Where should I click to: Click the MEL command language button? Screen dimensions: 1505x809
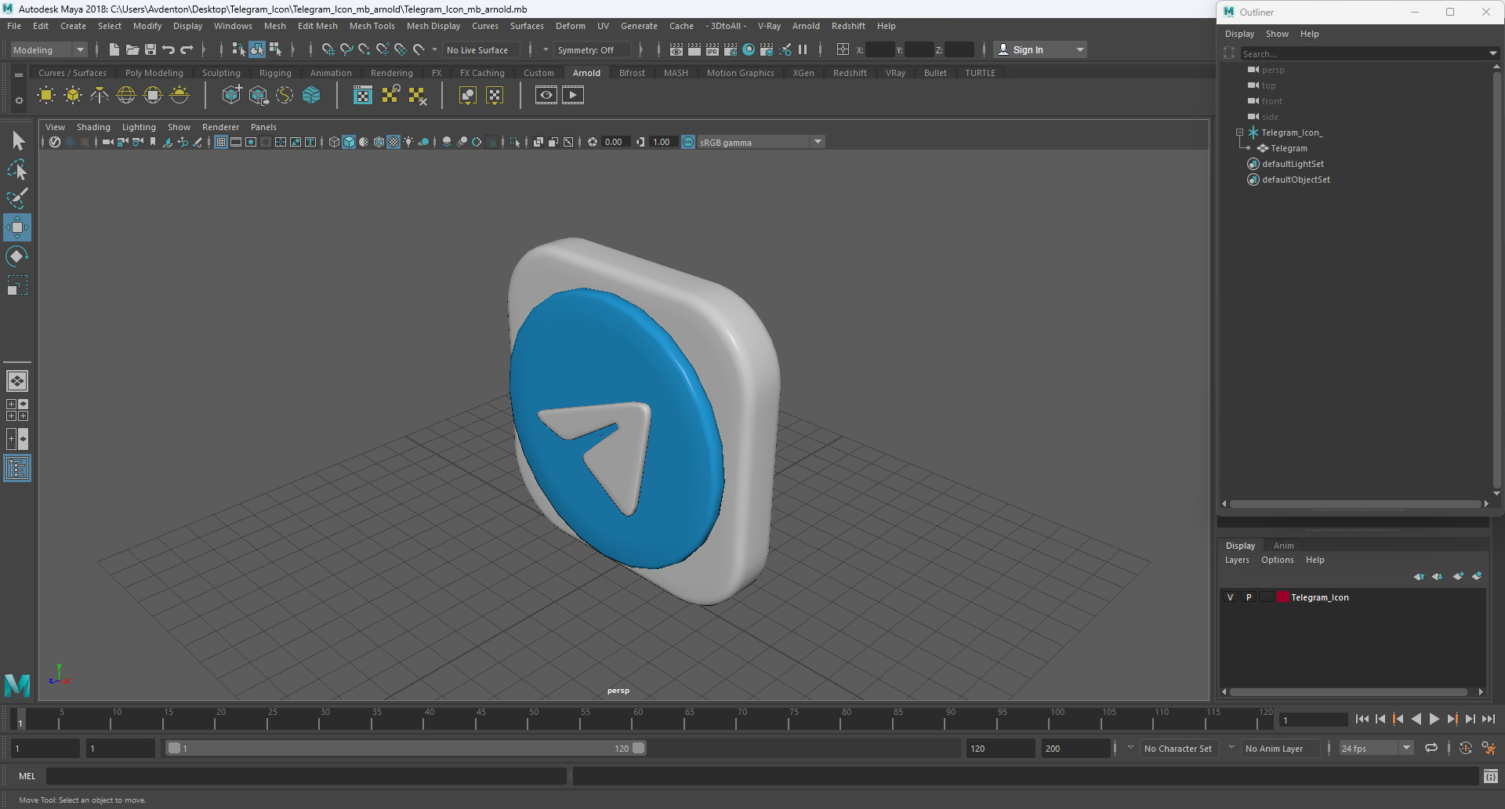pyautogui.click(x=27, y=776)
